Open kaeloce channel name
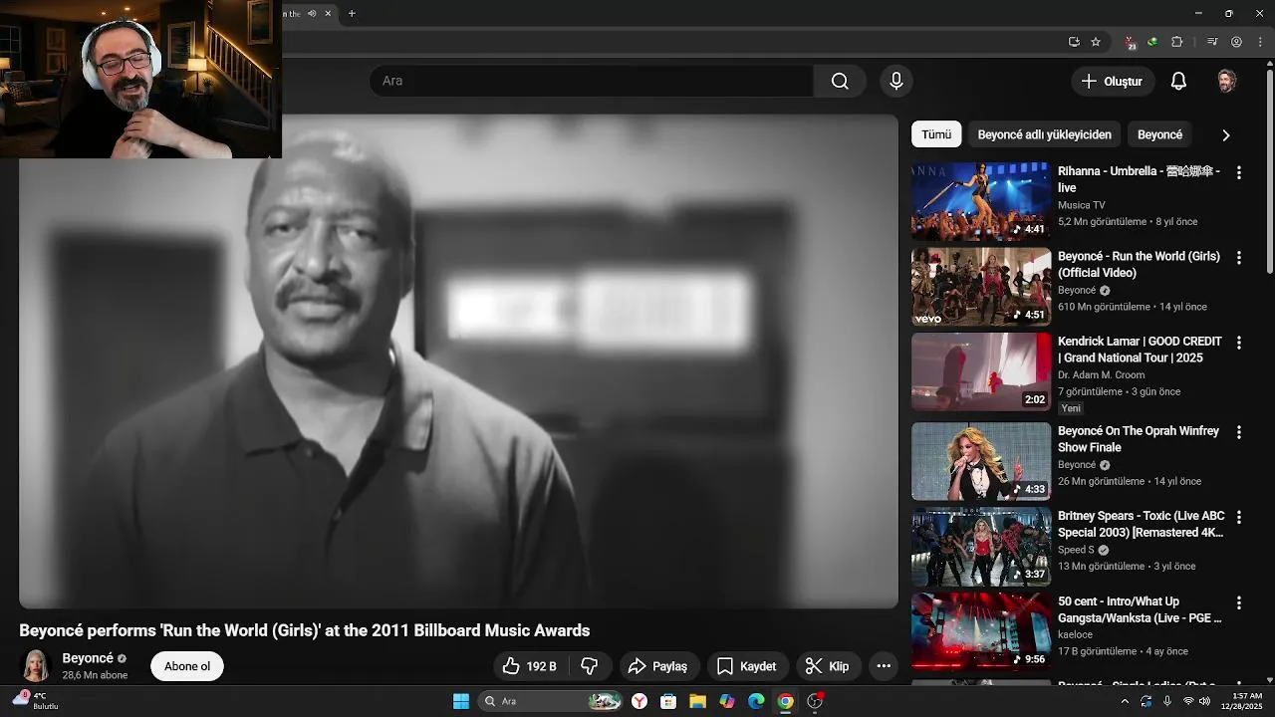The image size is (1275, 717). [x=1077, y=634]
